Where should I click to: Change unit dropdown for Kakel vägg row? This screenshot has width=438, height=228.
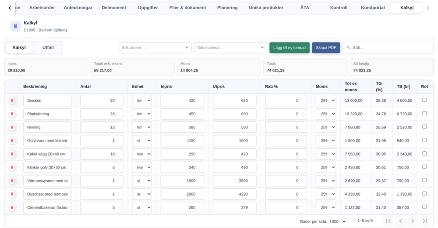click(142, 154)
